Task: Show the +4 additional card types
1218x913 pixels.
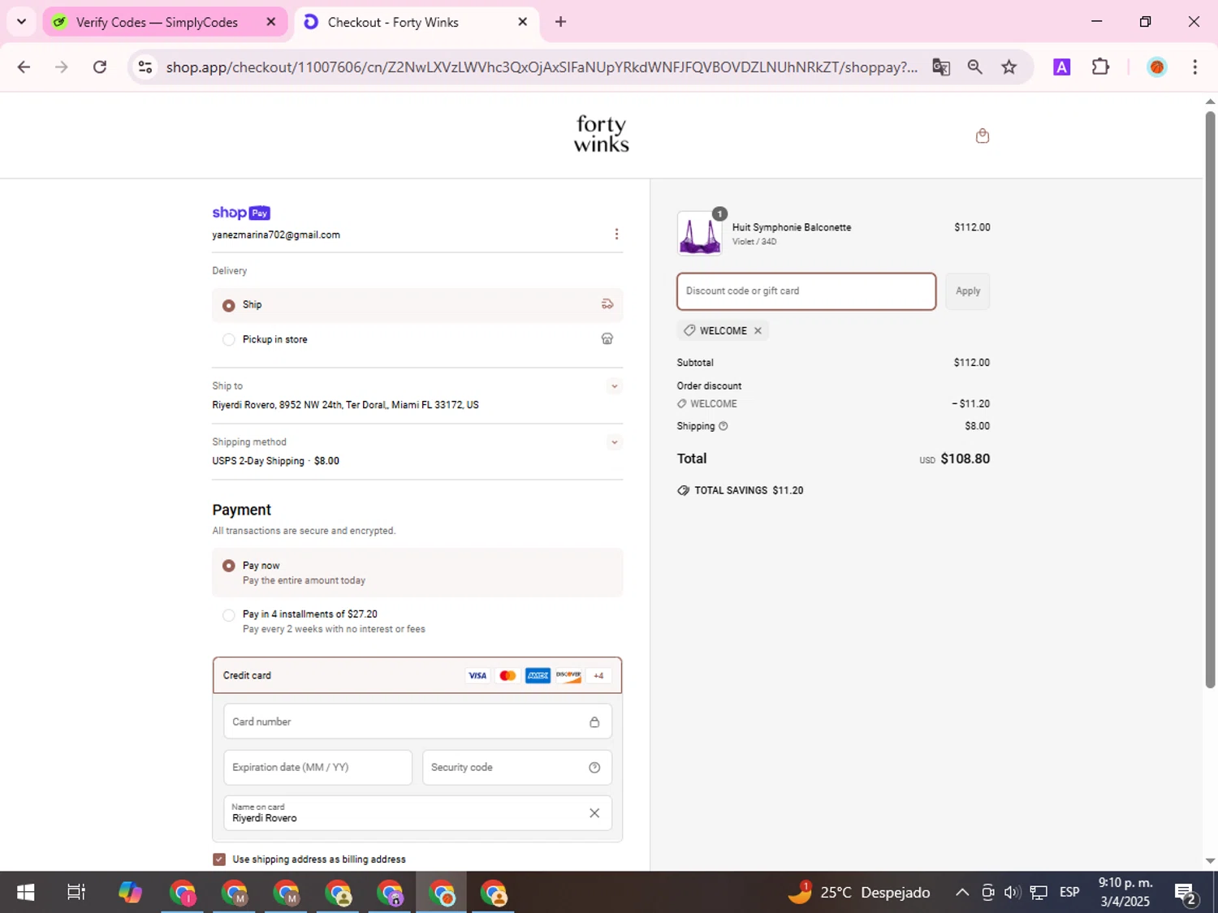Action: tap(598, 675)
